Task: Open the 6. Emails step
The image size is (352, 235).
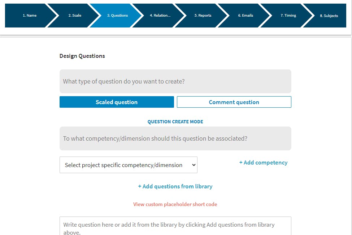Action: click(245, 16)
